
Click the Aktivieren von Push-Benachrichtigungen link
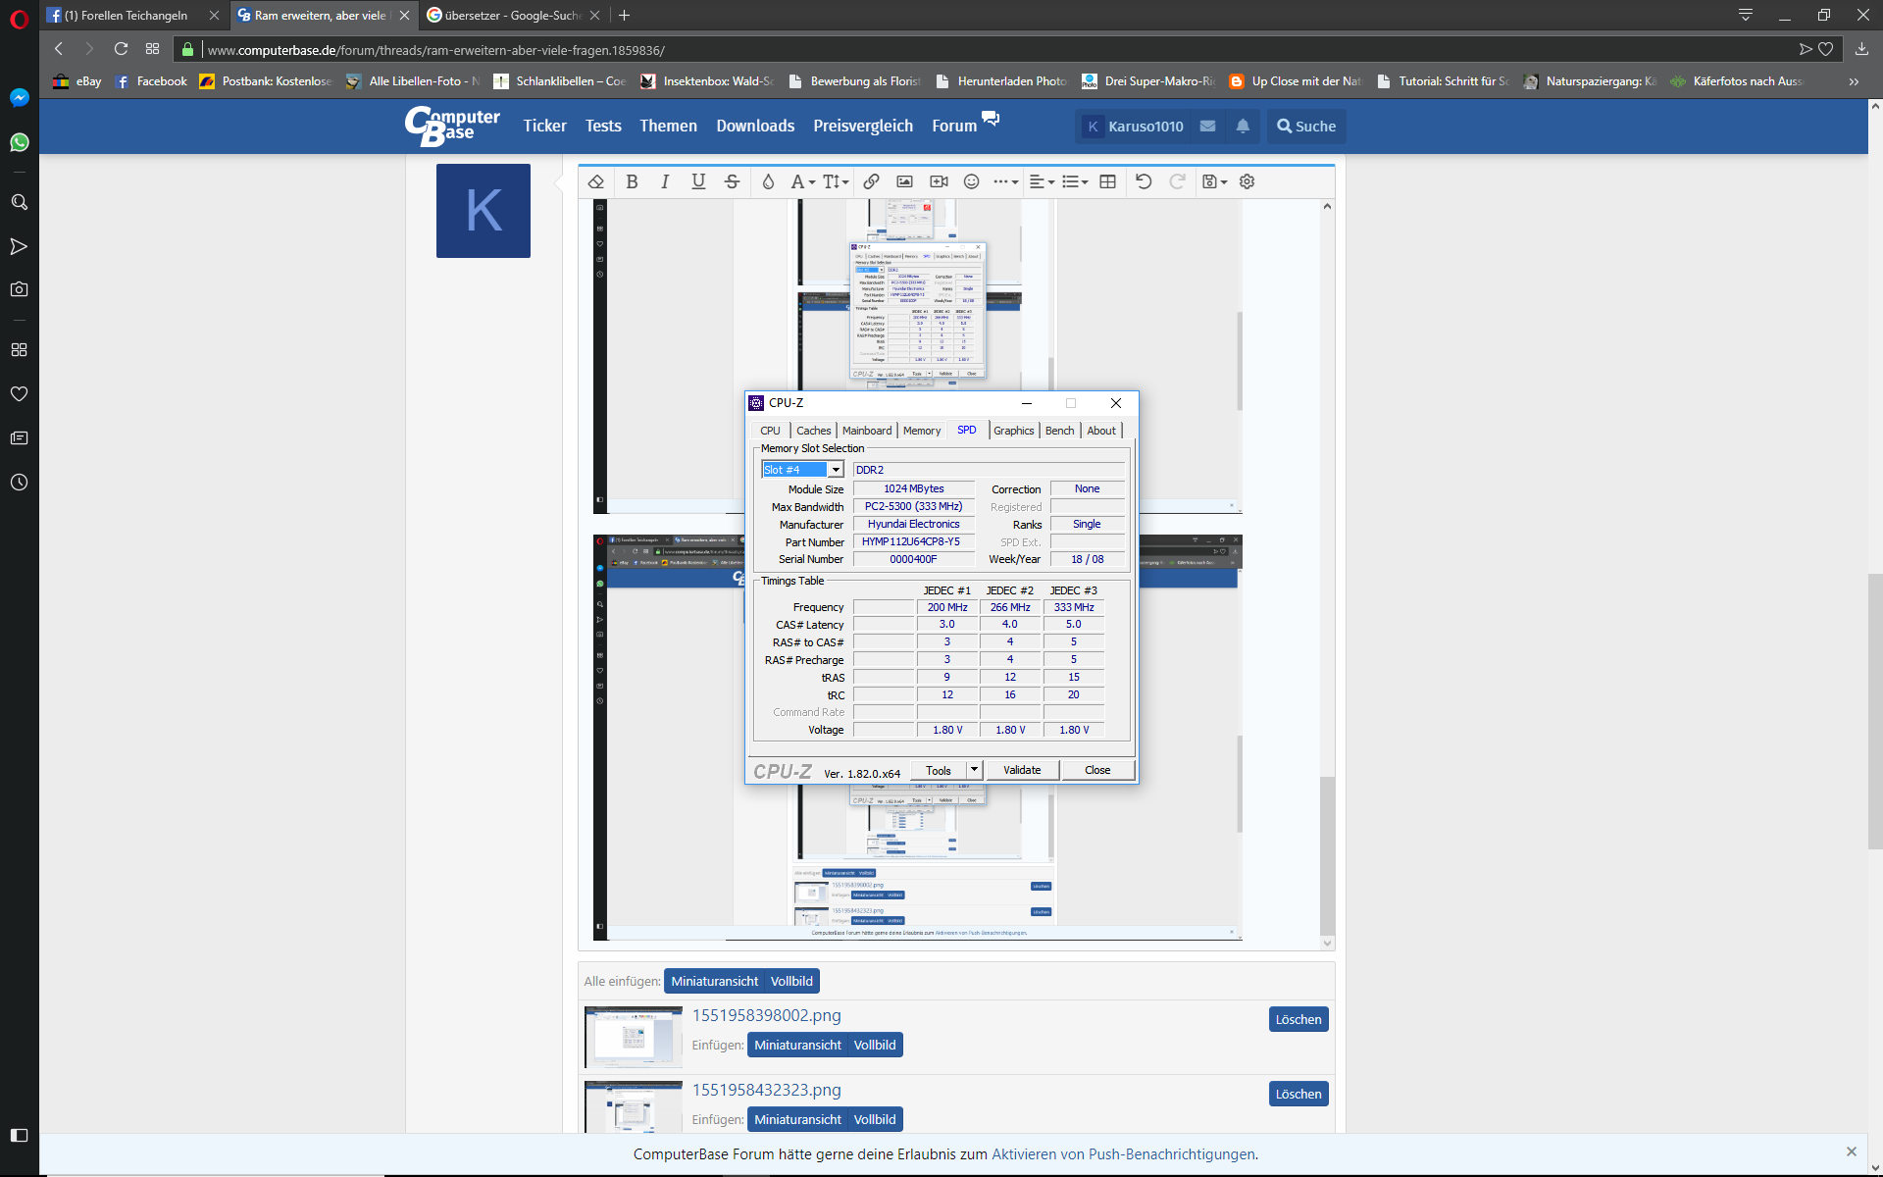point(1123,1154)
